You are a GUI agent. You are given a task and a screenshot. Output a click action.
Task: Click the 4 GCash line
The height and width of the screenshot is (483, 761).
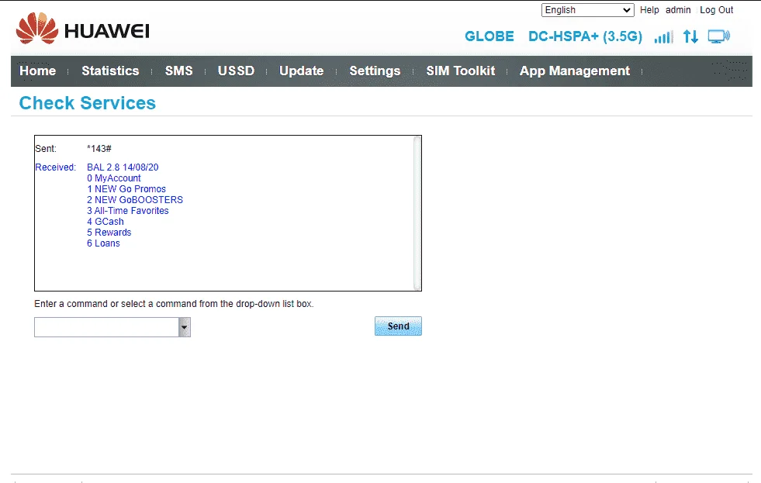(x=106, y=222)
